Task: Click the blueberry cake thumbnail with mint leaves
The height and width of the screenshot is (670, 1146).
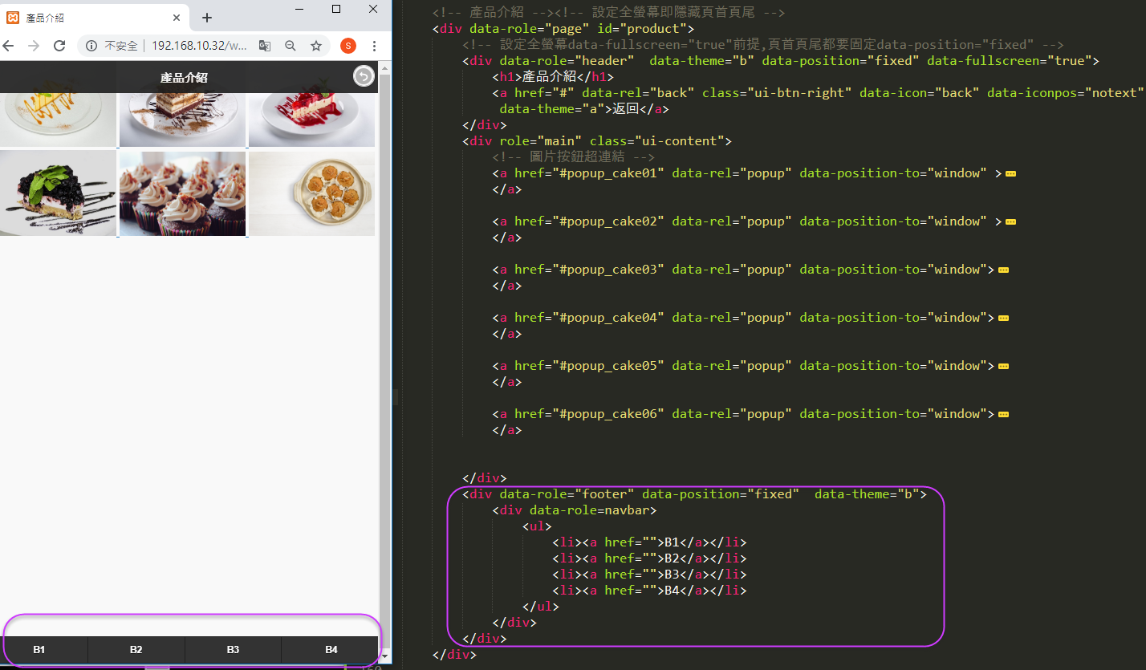Action: (58, 193)
